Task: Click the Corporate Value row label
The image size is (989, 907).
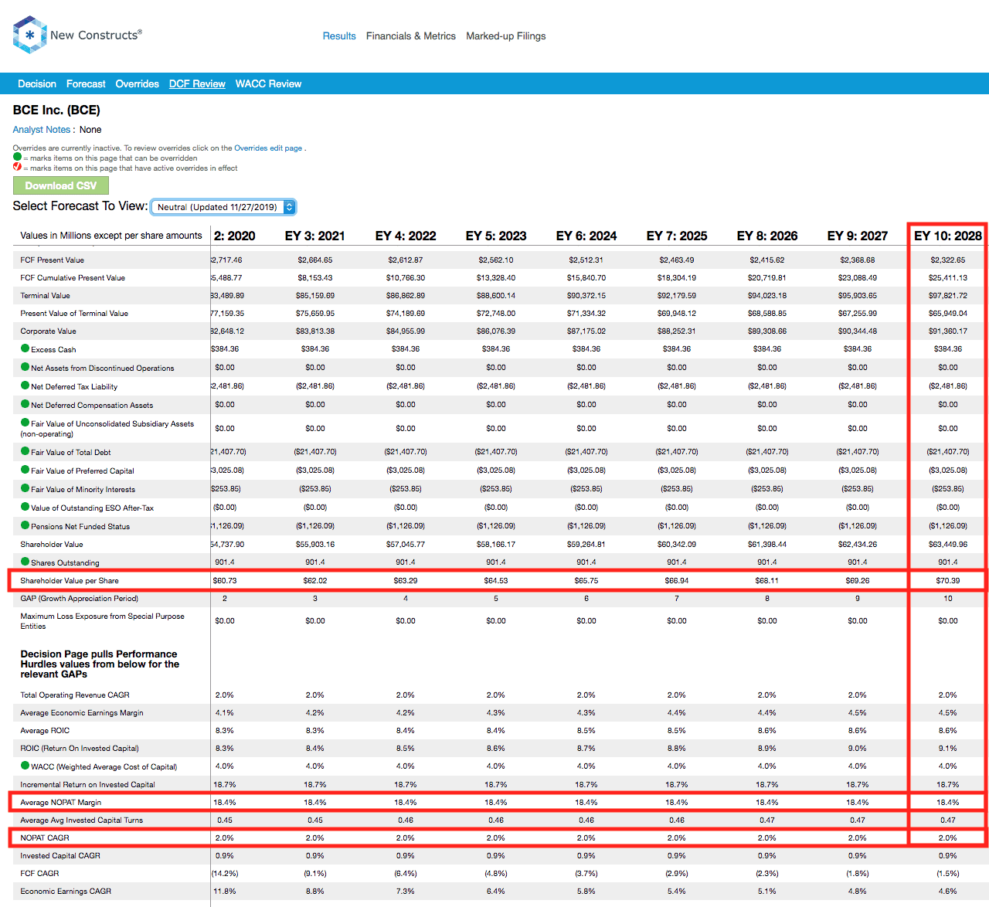Action: coord(49,331)
